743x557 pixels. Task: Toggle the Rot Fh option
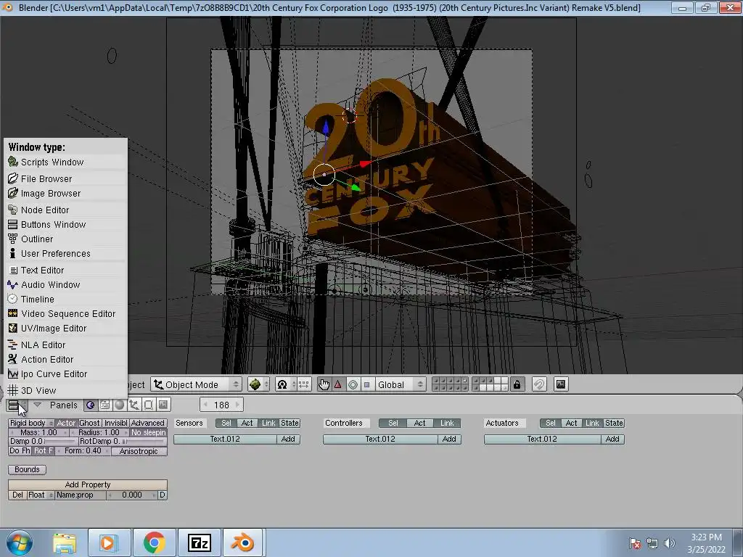pos(44,451)
